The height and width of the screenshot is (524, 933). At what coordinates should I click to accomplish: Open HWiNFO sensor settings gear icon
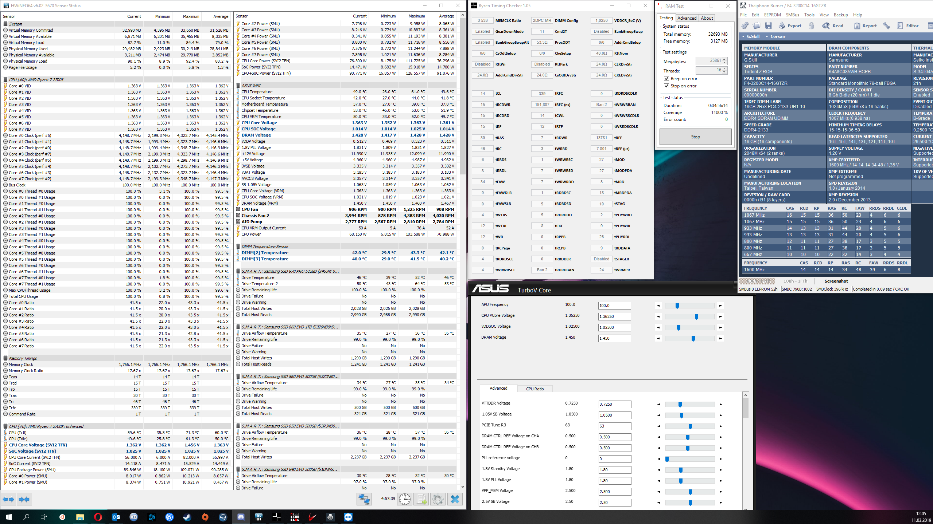pos(438,499)
